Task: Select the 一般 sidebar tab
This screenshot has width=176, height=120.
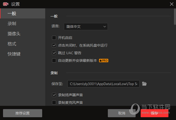Action: (x=23, y=14)
